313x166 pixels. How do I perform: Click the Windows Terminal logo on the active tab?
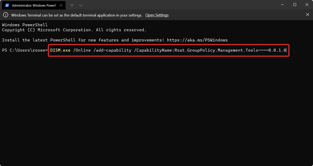[x=7, y=5]
